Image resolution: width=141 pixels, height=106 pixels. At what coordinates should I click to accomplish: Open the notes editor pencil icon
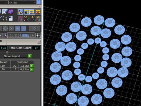(5, 11)
